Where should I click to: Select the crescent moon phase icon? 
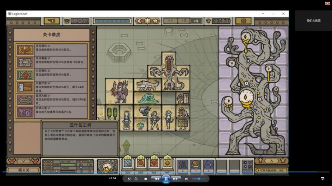pos(140,21)
